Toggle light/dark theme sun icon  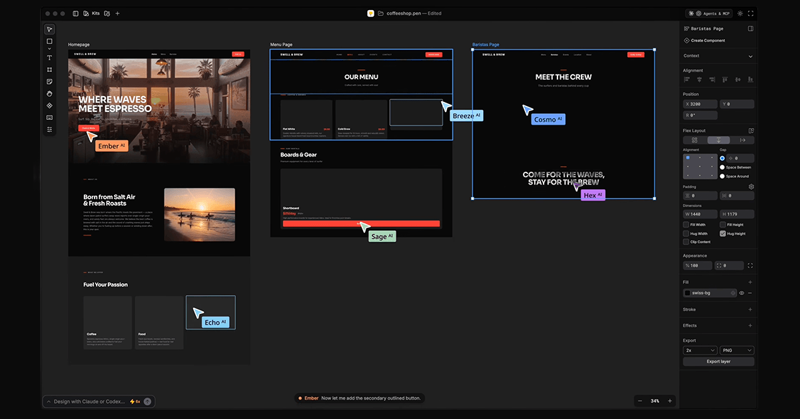pos(739,13)
